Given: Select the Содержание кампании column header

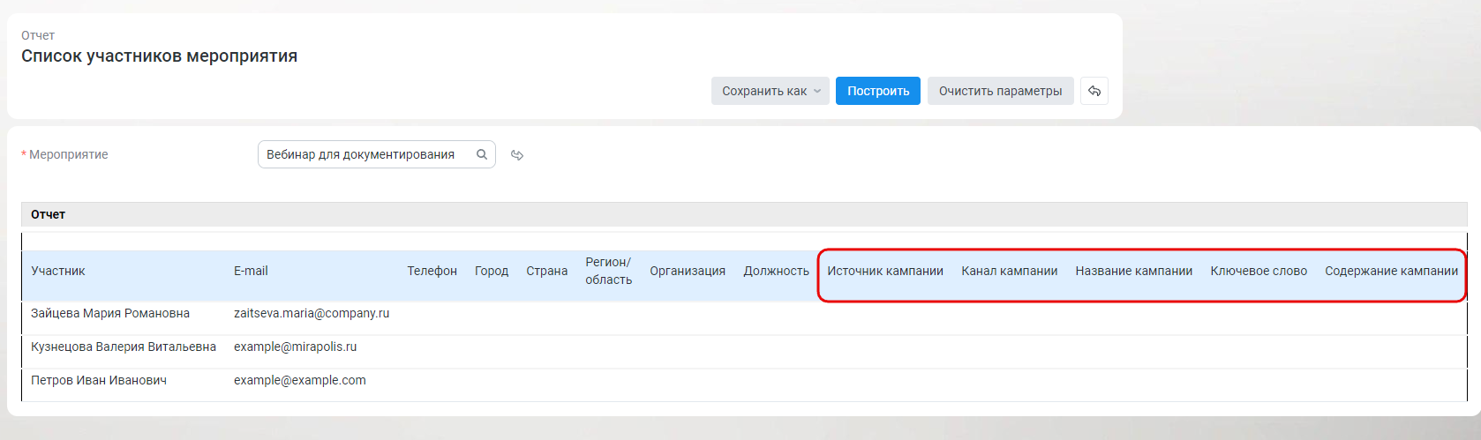Looking at the screenshot, I should [x=1391, y=271].
